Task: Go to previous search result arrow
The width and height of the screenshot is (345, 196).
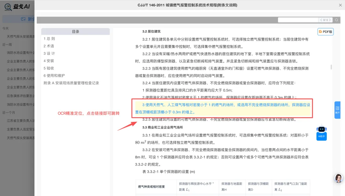Action: 321,20
